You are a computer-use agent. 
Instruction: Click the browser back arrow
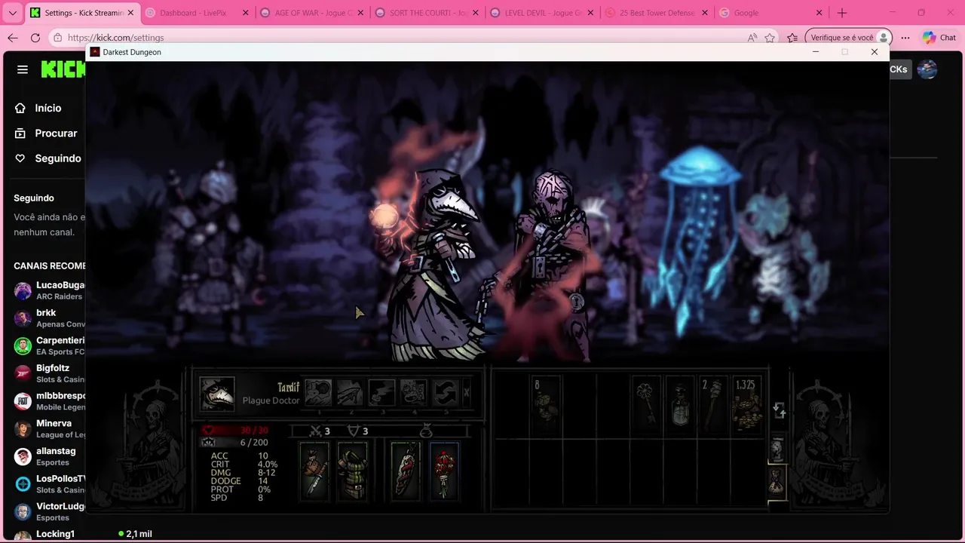[13, 38]
